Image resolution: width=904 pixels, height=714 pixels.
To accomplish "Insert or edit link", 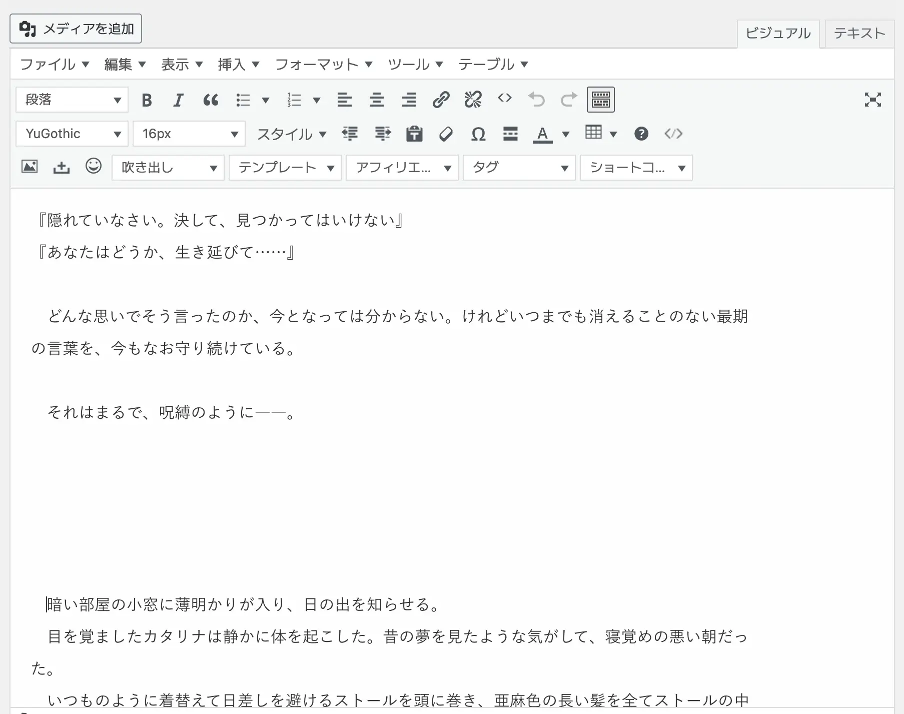I will coord(441,100).
